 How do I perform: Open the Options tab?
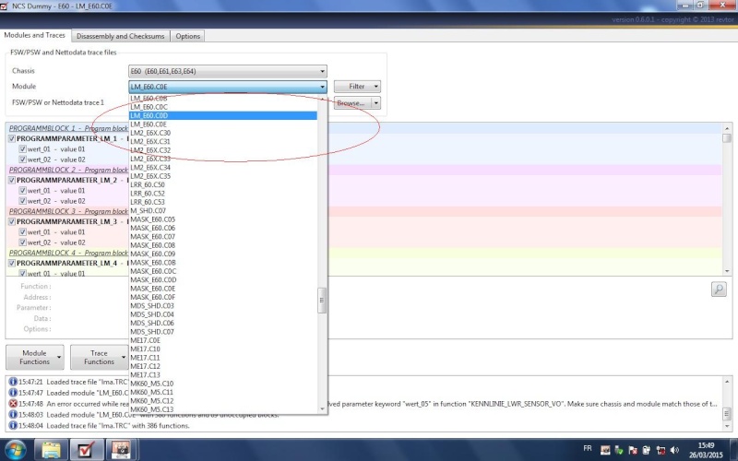(188, 36)
